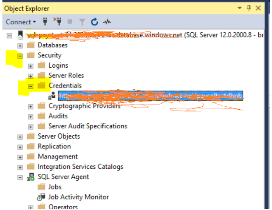This screenshot has height=210, width=272.
Task: Expand the Cryptographic Providers node
Action: point(31,107)
